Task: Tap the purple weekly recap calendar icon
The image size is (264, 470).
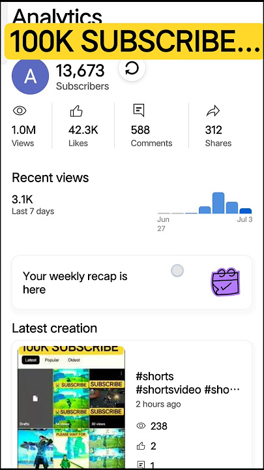Action: tap(226, 283)
